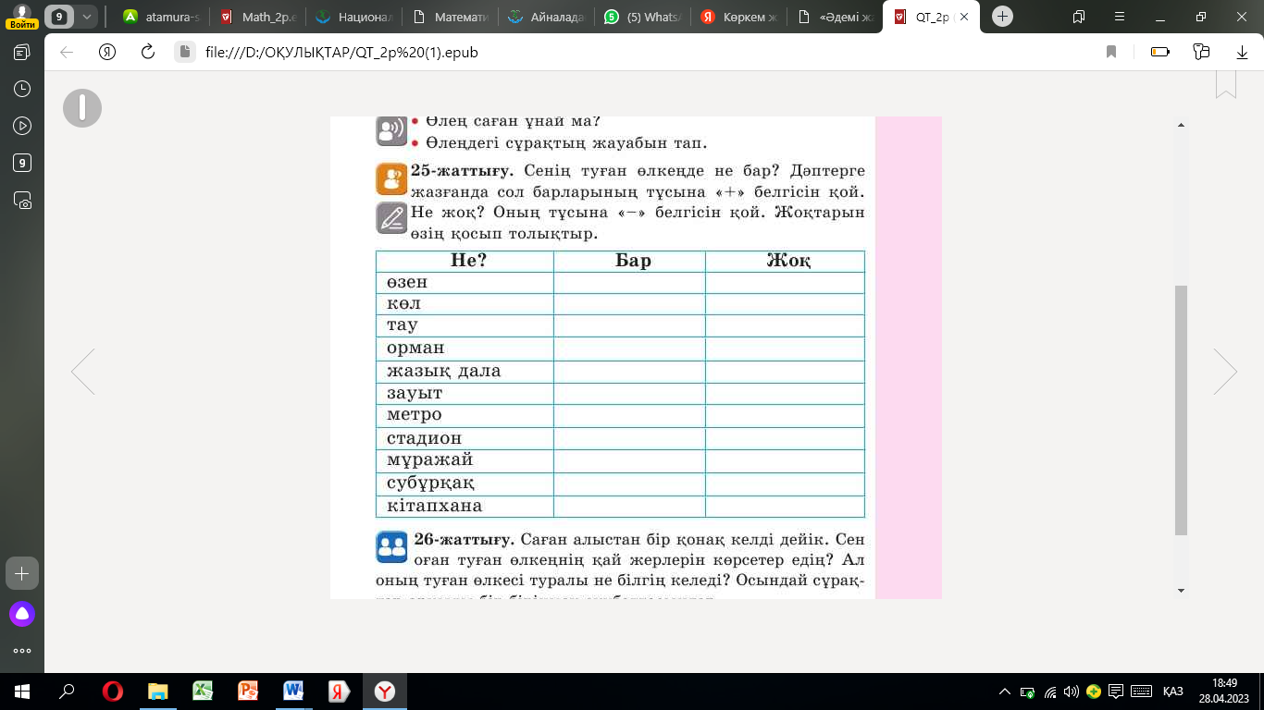1264x710 pixels.
Task: Click the file page icon beside the URL
Action: click(x=183, y=53)
